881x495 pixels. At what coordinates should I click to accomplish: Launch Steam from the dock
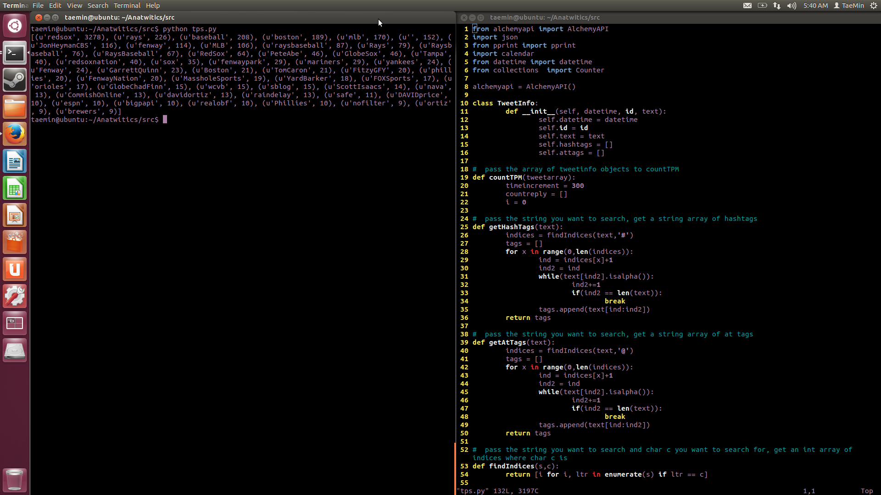coord(15,80)
